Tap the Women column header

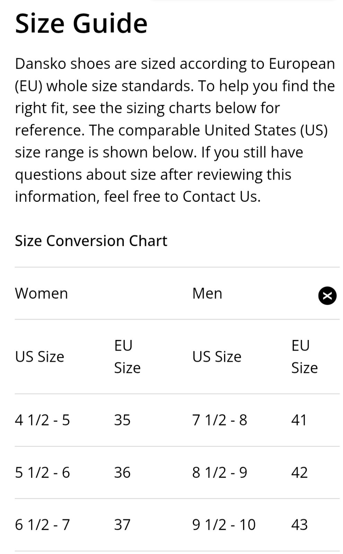pos(42,293)
